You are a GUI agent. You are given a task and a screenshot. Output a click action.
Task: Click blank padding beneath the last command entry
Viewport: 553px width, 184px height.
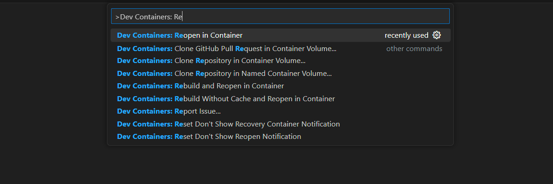(x=280, y=144)
